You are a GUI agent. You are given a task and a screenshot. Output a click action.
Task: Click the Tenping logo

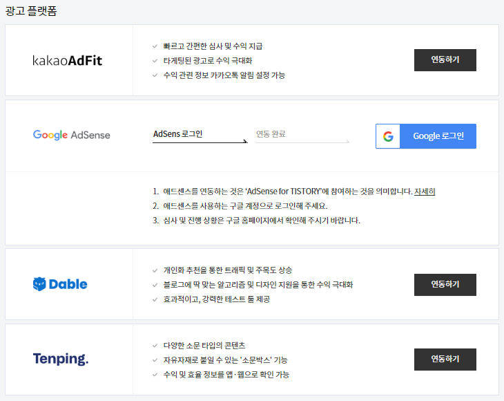coord(61,359)
